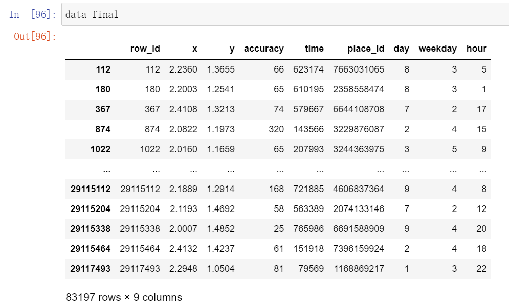This screenshot has height=304, width=509.
Task: Click the weekday column header
Action: click(437, 49)
